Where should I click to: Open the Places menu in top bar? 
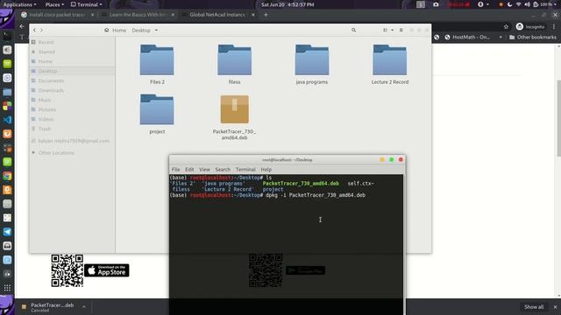[54, 4]
